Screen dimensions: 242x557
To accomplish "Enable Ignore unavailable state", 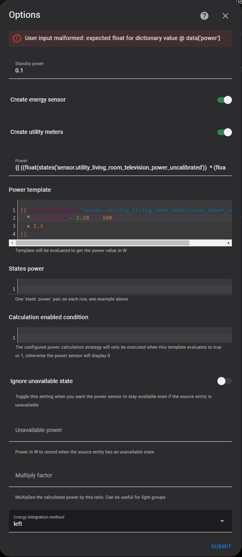I will (224, 381).
